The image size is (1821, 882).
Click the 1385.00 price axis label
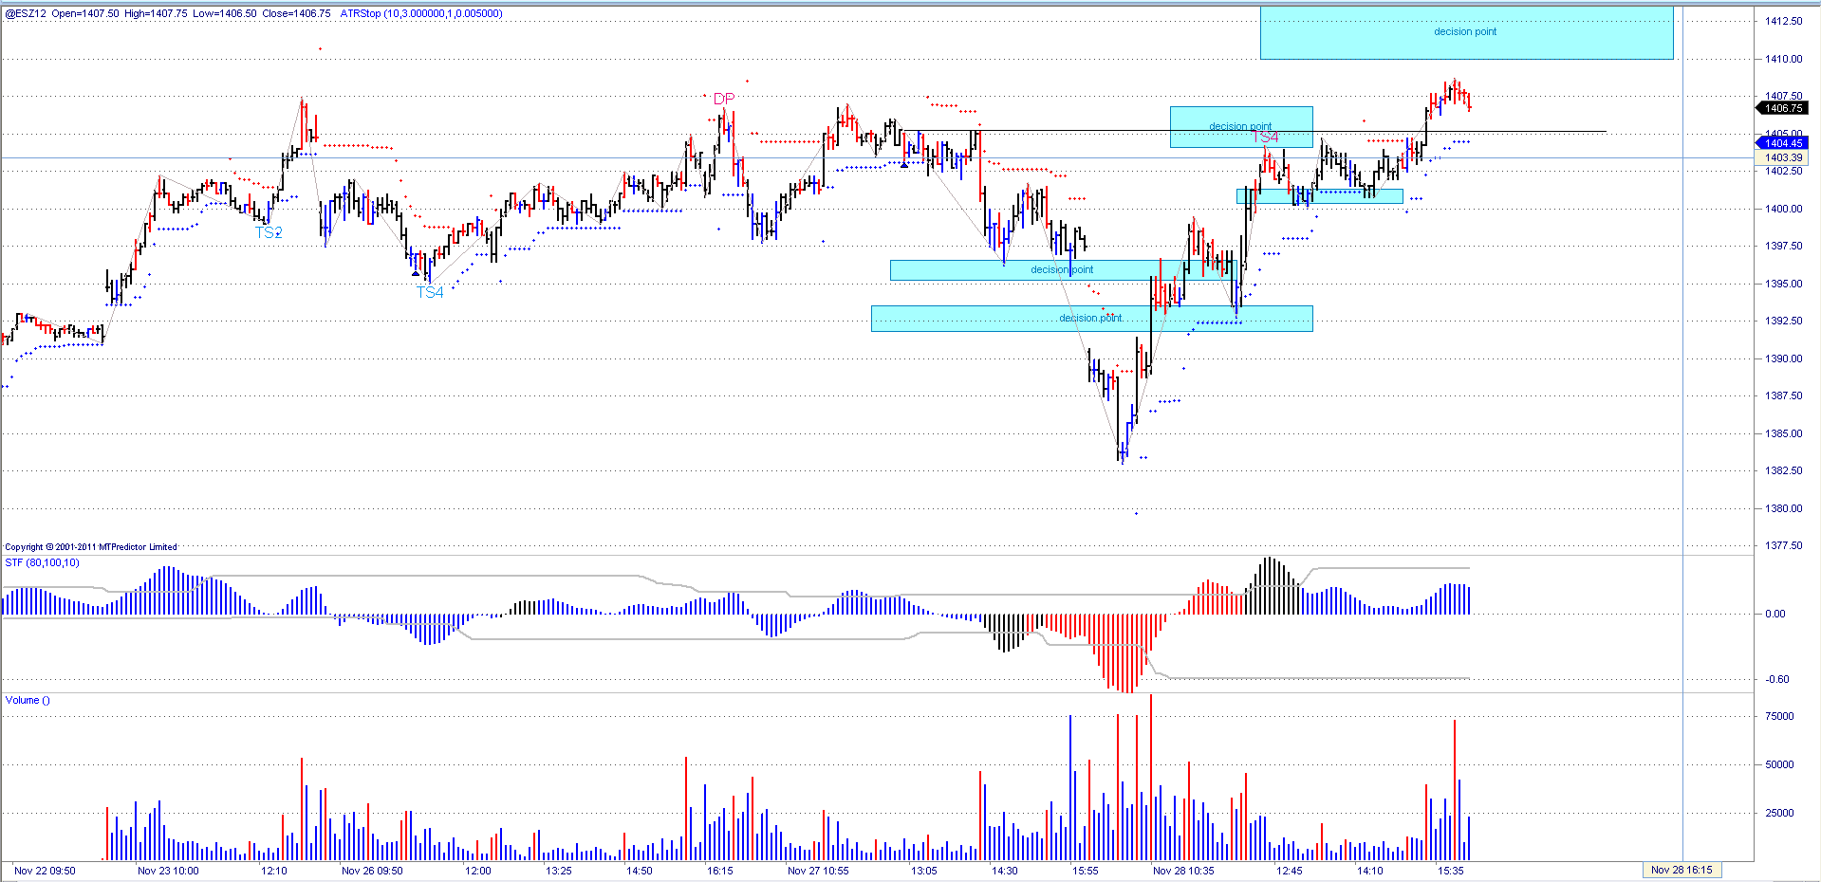pos(1784,433)
